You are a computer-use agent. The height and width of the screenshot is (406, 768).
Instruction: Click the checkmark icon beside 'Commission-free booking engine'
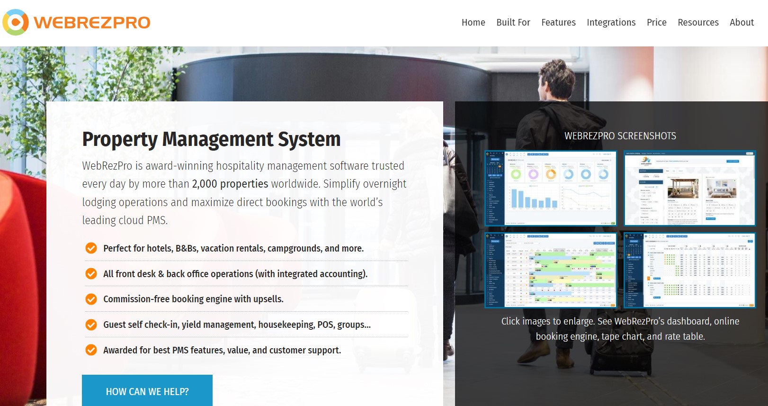pyautogui.click(x=91, y=299)
